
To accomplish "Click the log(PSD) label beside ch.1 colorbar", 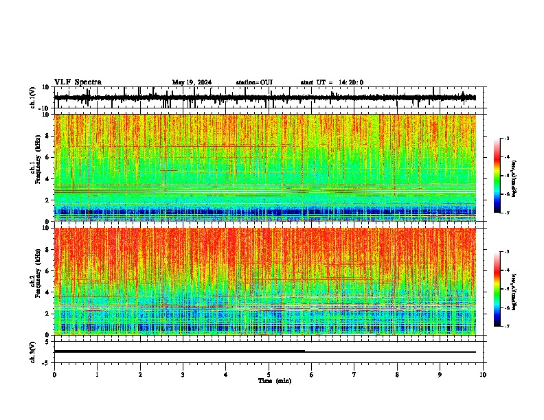I will [x=514, y=179].
